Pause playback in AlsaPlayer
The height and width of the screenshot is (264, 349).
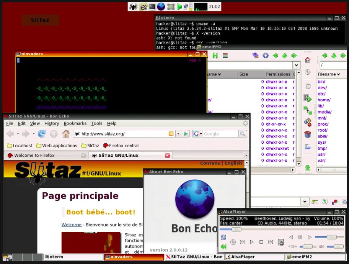tap(300, 238)
